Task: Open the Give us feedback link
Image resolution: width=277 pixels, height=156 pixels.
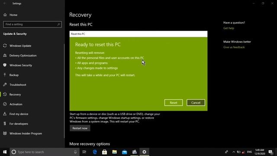Action: coord(234,47)
